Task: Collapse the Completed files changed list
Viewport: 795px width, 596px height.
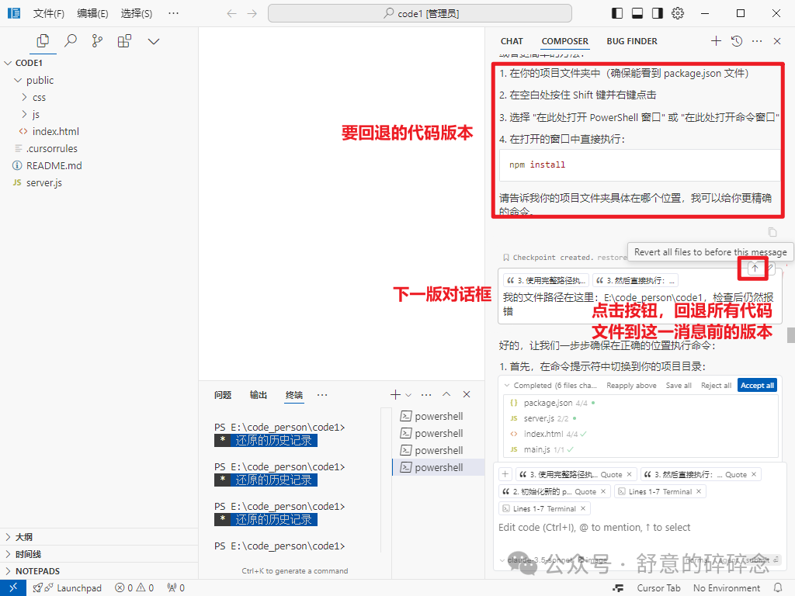Action: [506, 385]
